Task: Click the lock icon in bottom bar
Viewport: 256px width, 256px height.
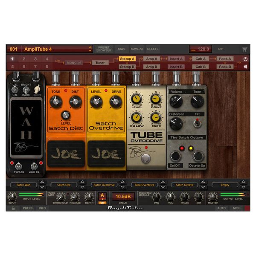Action: [13, 208]
